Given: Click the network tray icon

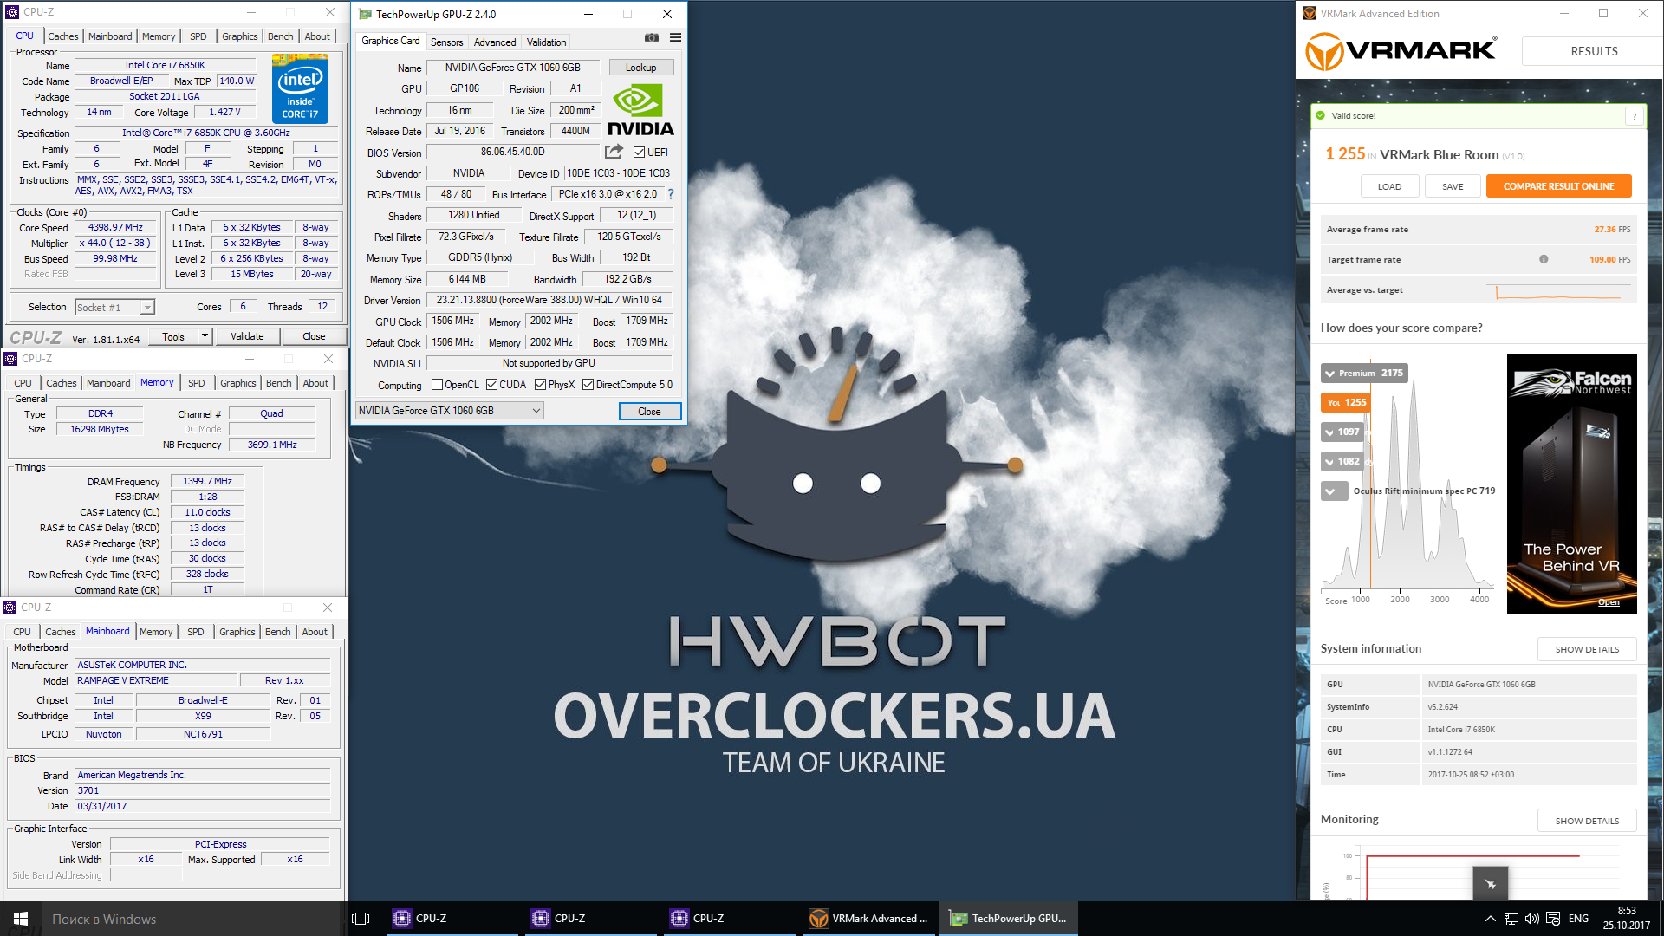Looking at the screenshot, I should pyautogui.click(x=1511, y=919).
